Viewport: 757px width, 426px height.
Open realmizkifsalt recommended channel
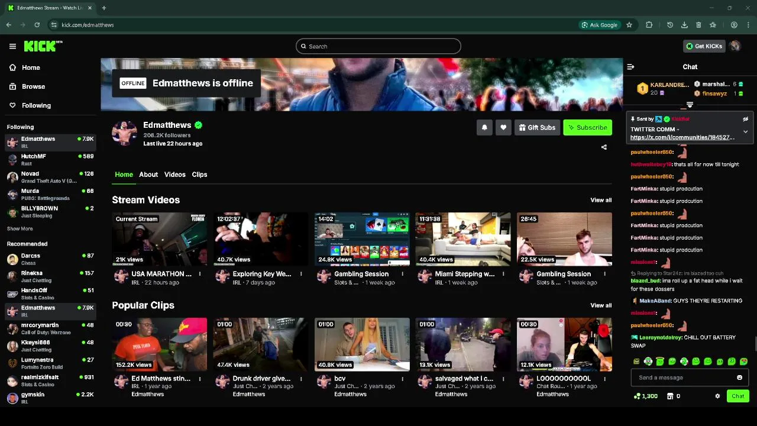coord(50,380)
